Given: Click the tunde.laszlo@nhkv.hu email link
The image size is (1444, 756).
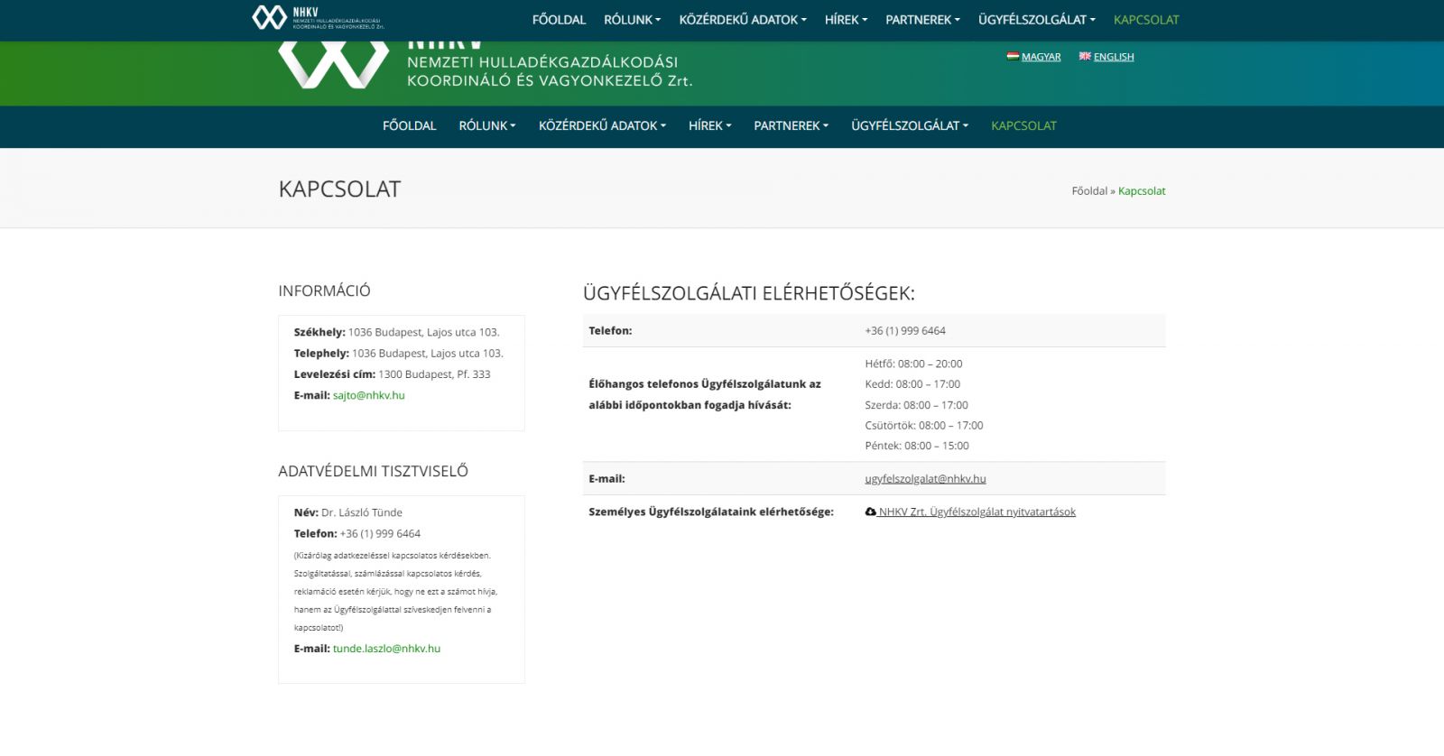Looking at the screenshot, I should pyautogui.click(x=386, y=649).
